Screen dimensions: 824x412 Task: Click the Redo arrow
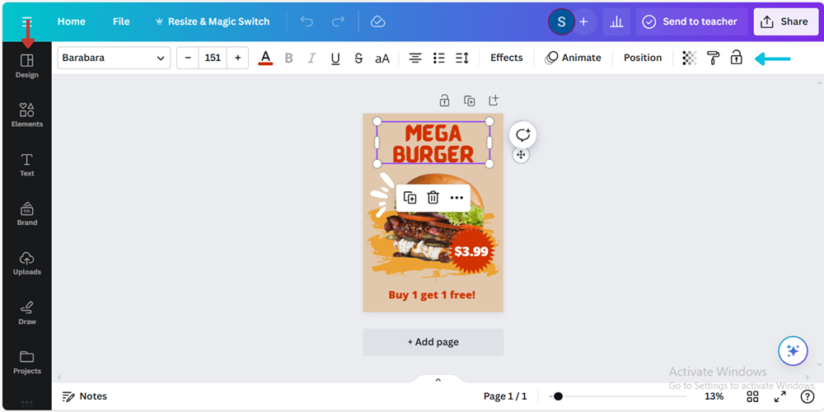pos(338,21)
